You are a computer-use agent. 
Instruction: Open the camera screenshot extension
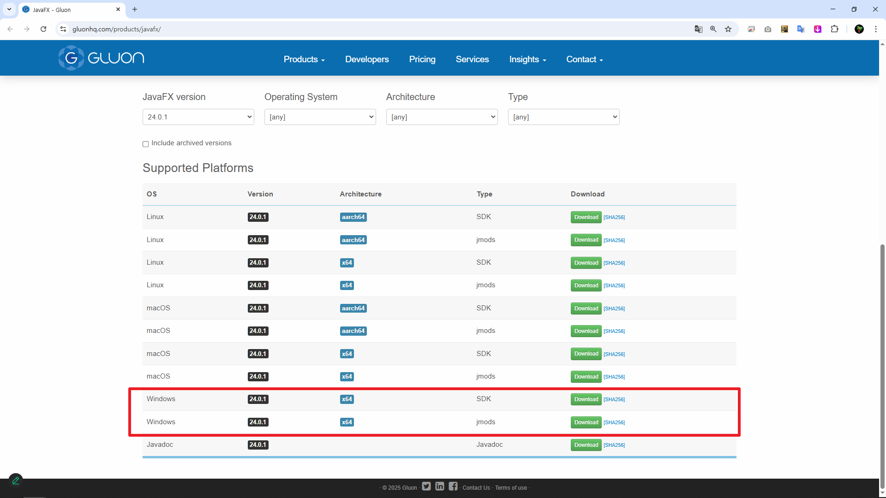point(768,29)
